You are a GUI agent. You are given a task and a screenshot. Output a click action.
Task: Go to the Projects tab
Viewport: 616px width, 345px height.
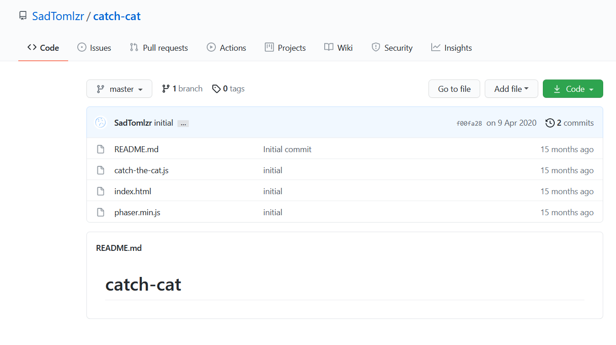285,48
